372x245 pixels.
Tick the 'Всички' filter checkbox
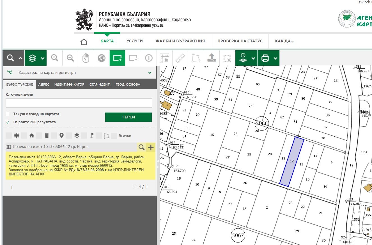click(114, 136)
